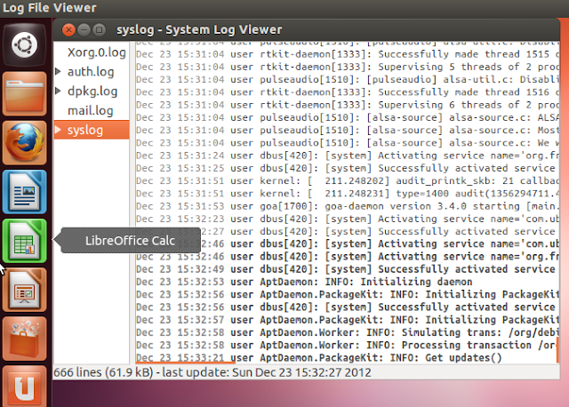Click the goa-daemon version 3.4.0 log line
Image resolution: width=569 pixels, height=407 pixels.
pos(347,206)
